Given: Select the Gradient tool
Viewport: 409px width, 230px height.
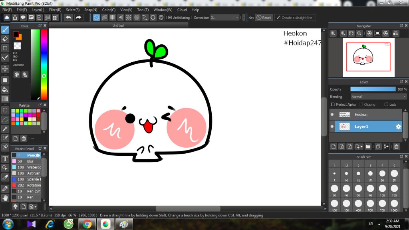Looking at the screenshot, I should click(x=5, y=99).
